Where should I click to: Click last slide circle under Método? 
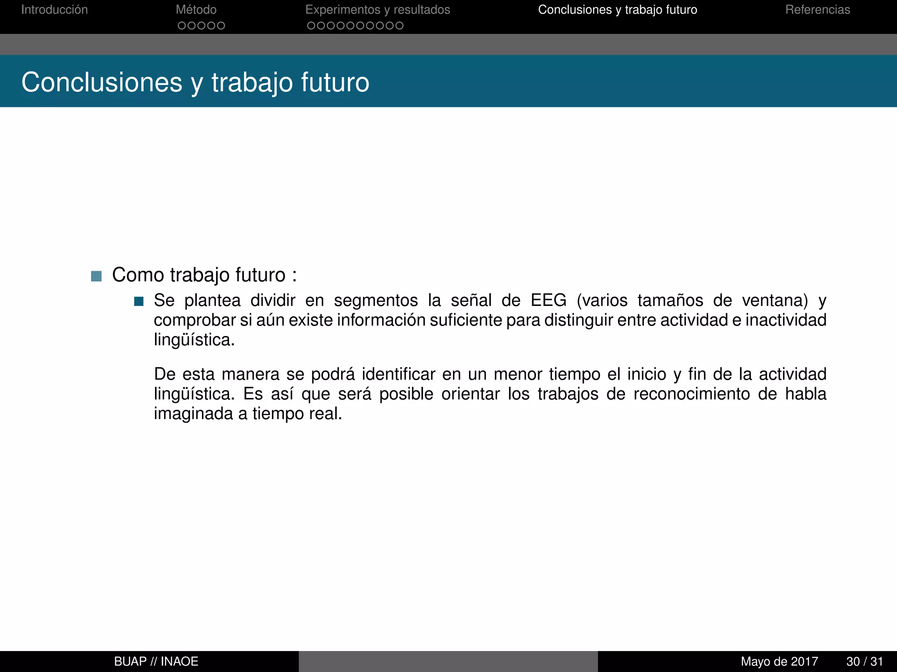[x=221, y=26]
